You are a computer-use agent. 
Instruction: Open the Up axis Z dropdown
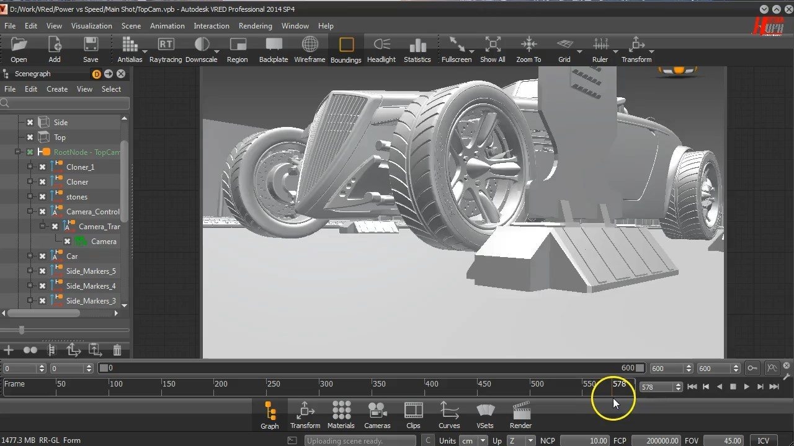[520, 440]
